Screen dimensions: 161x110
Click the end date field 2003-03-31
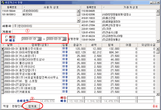tap(54, 39)
